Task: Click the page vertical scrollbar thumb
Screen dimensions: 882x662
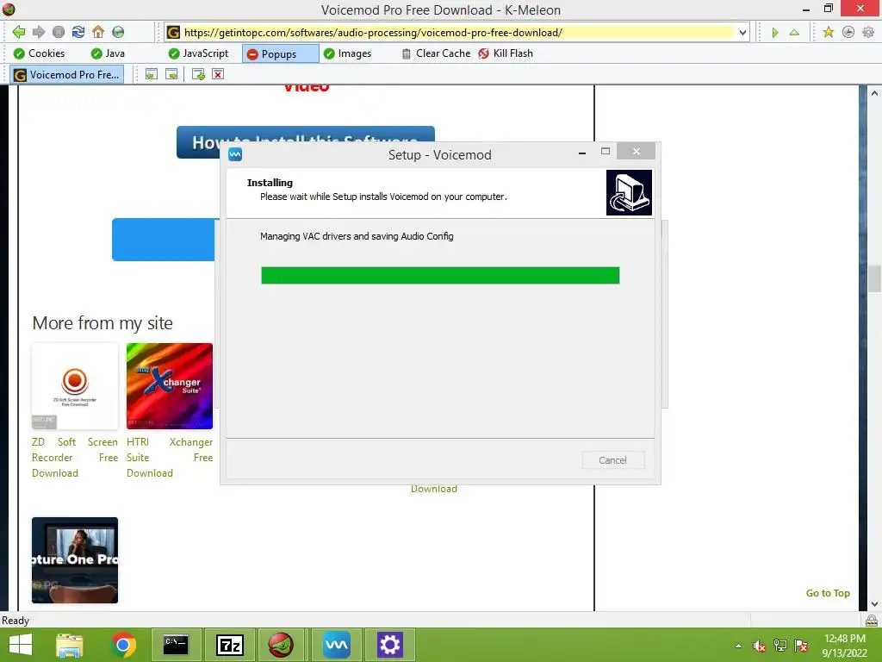Action: pos(874,278)
